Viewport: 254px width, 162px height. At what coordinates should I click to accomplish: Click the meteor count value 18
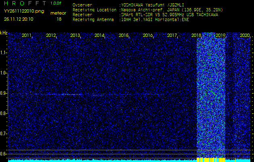pyautogui.click(x=59, y=19)
